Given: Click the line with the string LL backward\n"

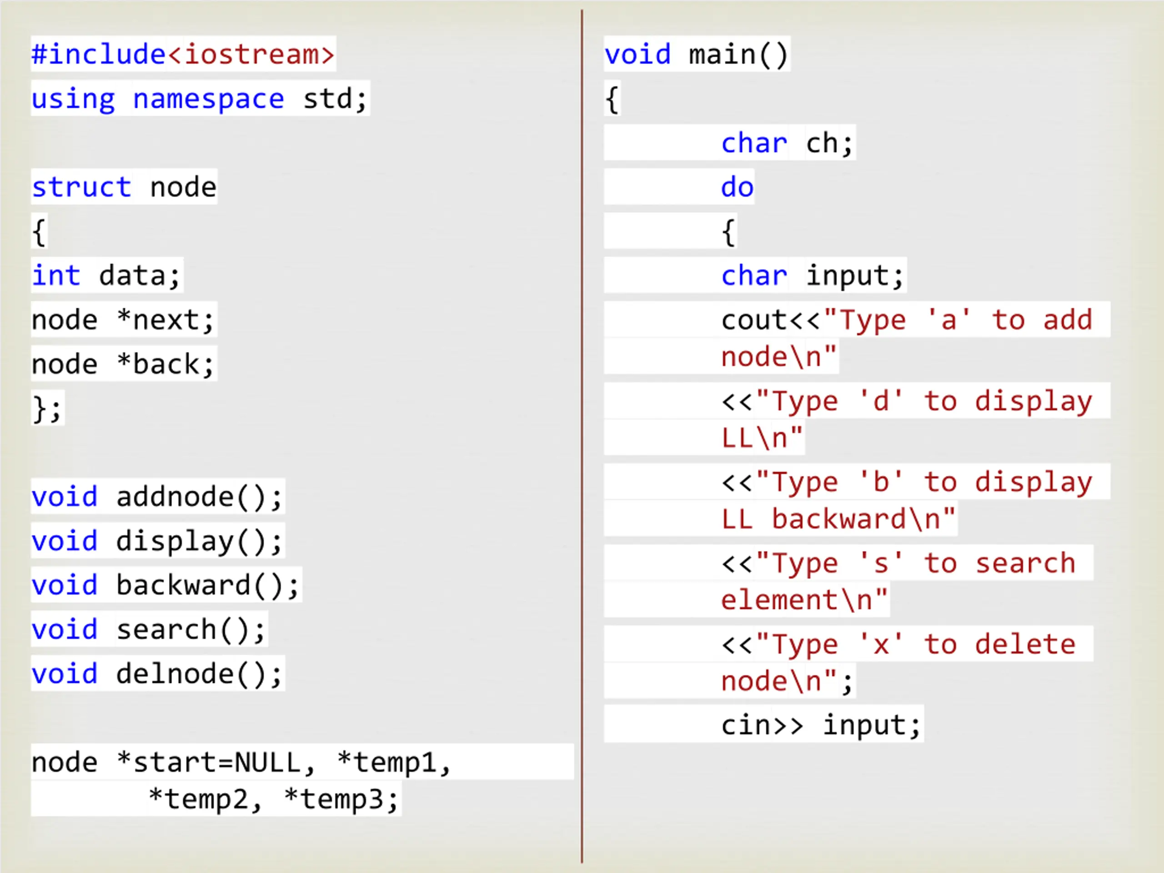Looking at the screenshot, I should (x=838, y=519).
